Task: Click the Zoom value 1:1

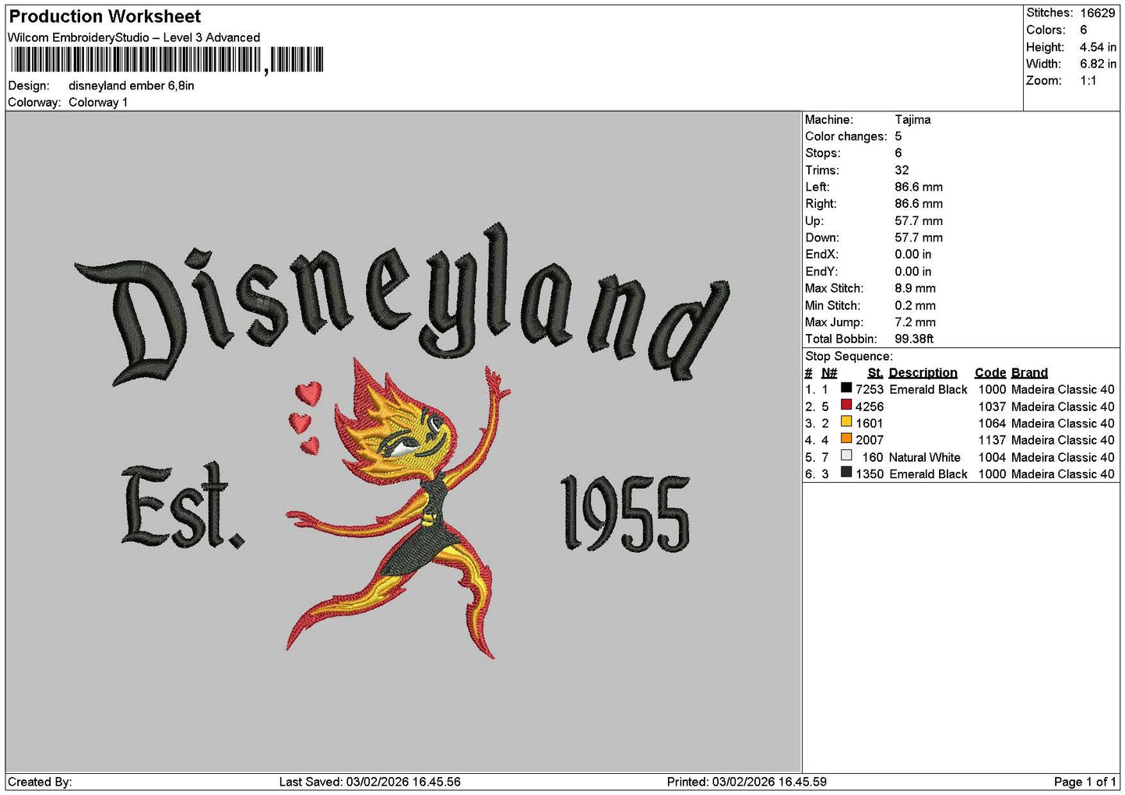Action: coord(1088,81)
